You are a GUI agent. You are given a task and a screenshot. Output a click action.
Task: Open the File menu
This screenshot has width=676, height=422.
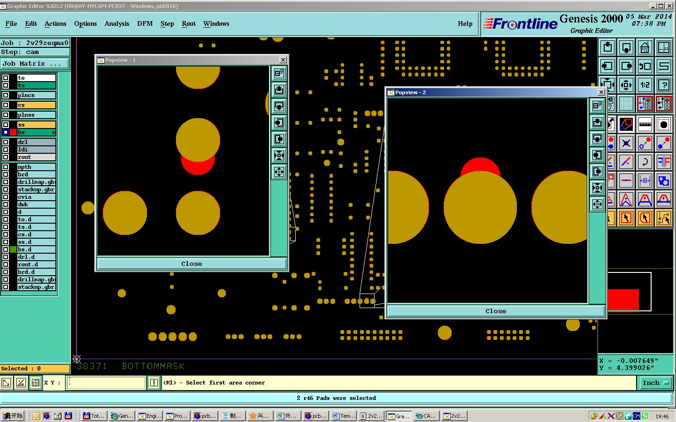[x=11, y=23]
